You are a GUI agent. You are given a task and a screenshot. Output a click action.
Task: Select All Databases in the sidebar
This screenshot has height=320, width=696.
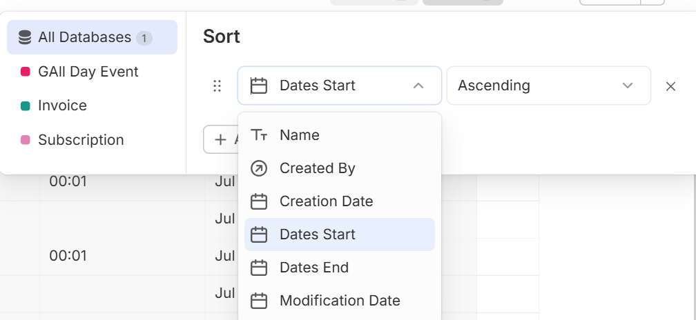tap(84, 37)
